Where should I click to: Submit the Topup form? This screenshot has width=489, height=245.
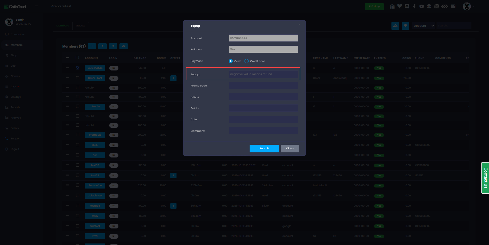(264, 149)
